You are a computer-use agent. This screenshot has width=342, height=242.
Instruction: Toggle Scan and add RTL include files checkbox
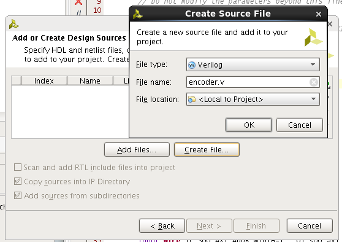click(x=18, y=167)
